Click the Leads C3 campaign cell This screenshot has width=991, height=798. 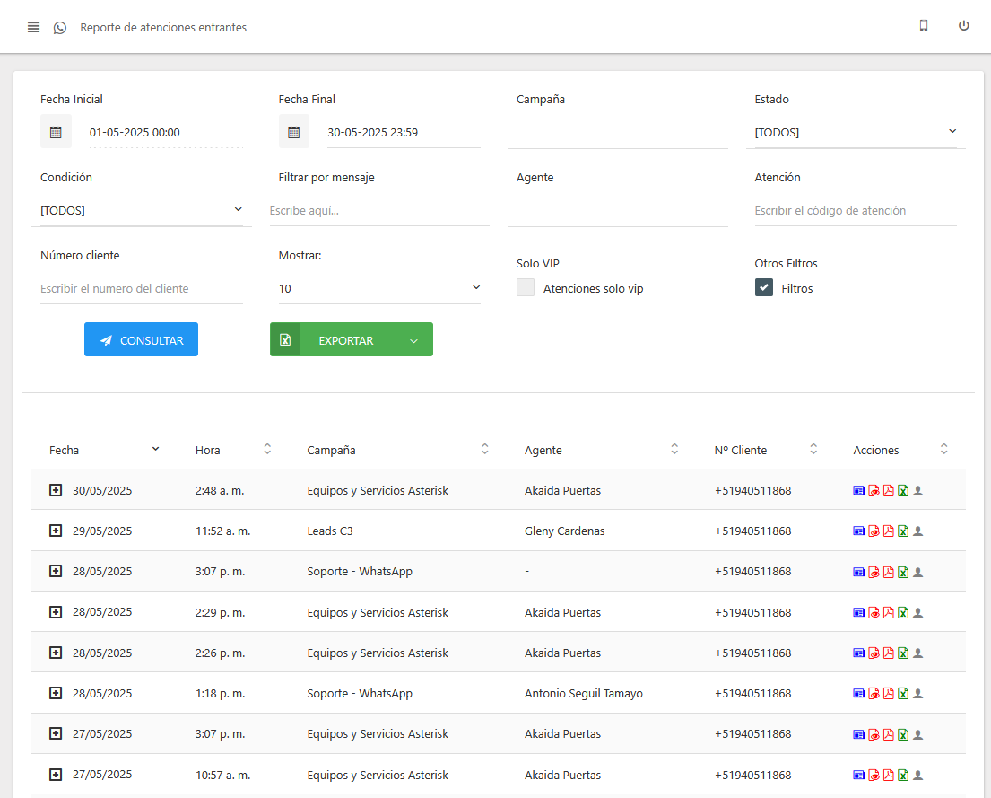point(330,531)
